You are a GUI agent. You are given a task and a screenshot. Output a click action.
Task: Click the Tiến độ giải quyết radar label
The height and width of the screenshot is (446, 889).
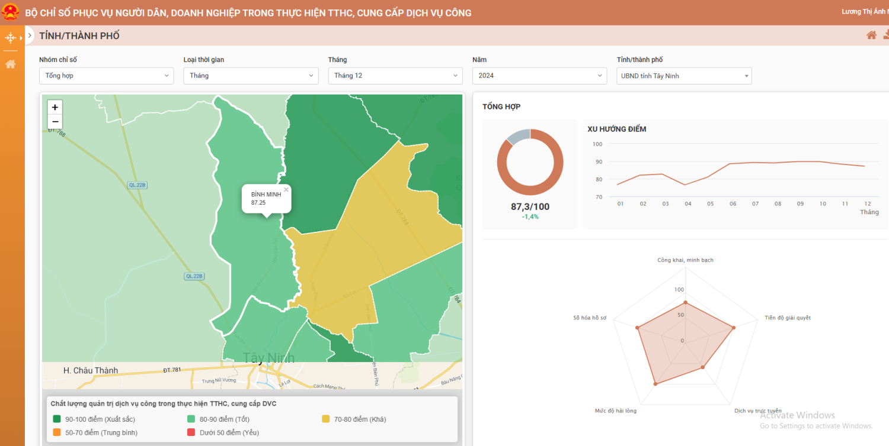coord(788,318)
